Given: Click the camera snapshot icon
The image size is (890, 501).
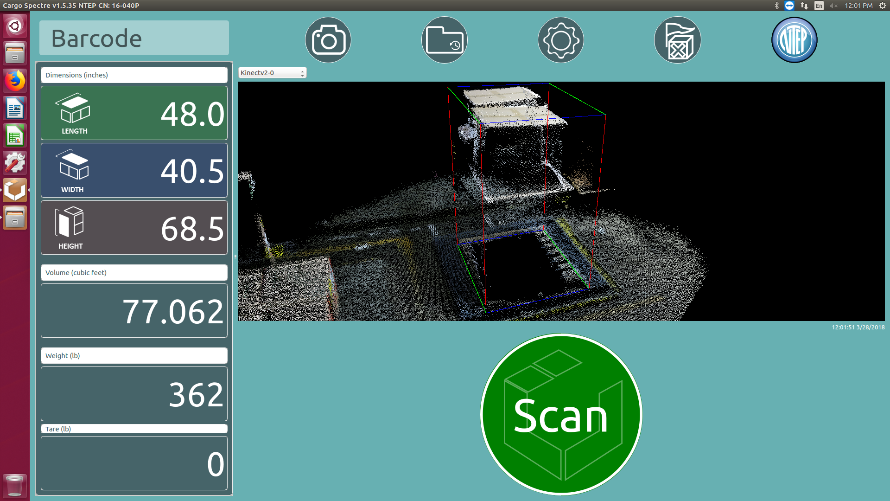Looking at the screenshot, I should [x=328, y=40].
